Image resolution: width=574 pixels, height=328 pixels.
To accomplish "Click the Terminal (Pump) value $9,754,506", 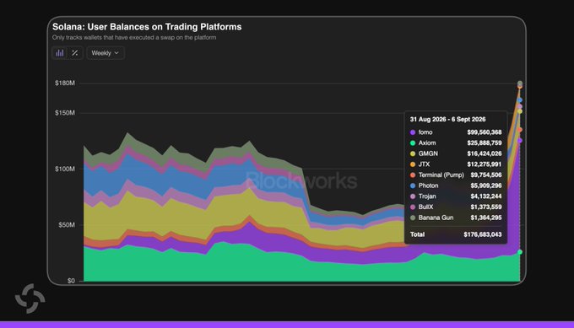I will [x=485, y=175].
